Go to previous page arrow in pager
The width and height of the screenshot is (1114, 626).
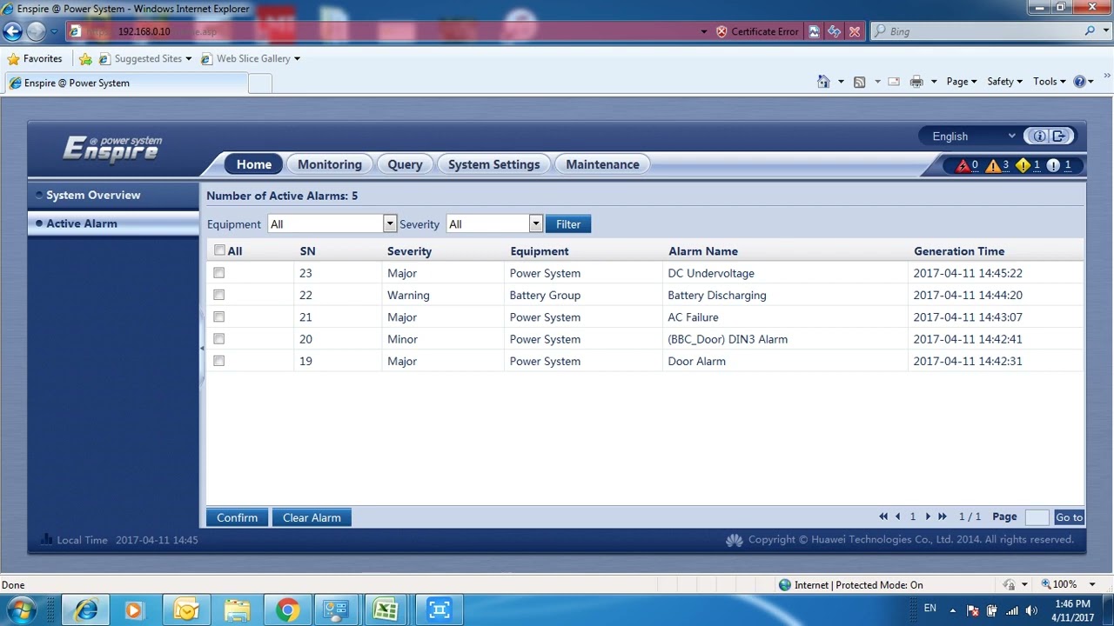click(898, 516)
